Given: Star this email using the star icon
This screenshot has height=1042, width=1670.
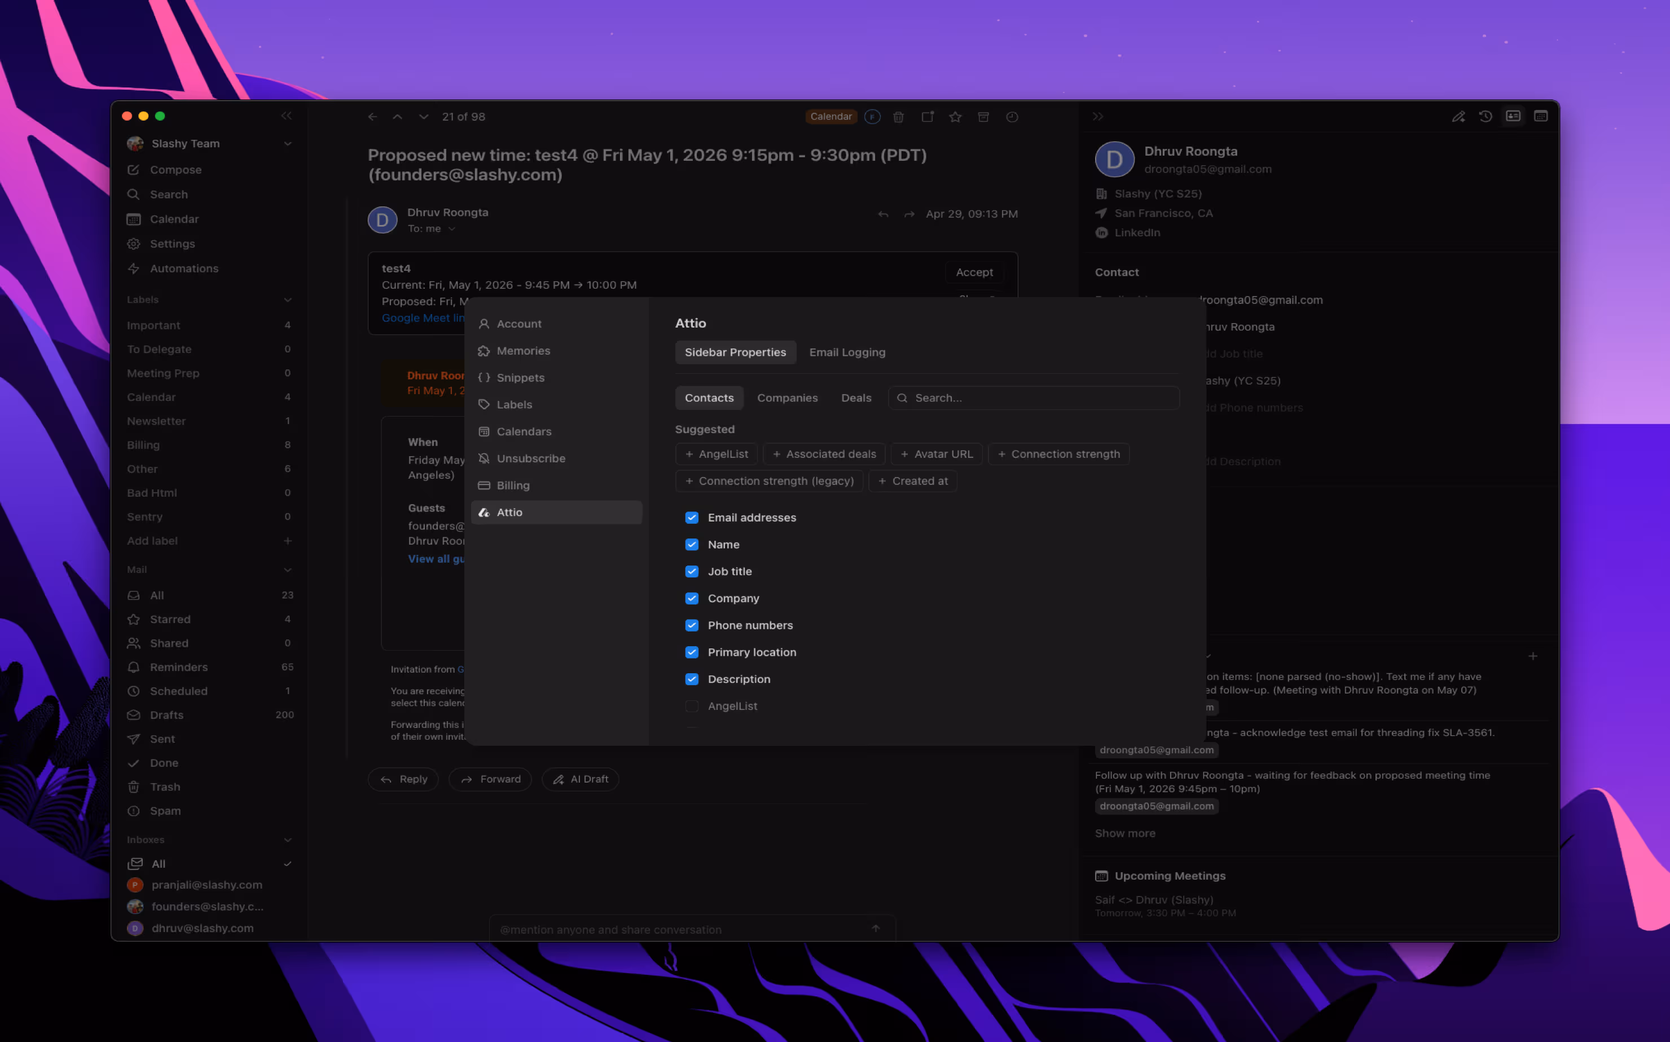Looking at the screenshot, I should click(955, 117).
